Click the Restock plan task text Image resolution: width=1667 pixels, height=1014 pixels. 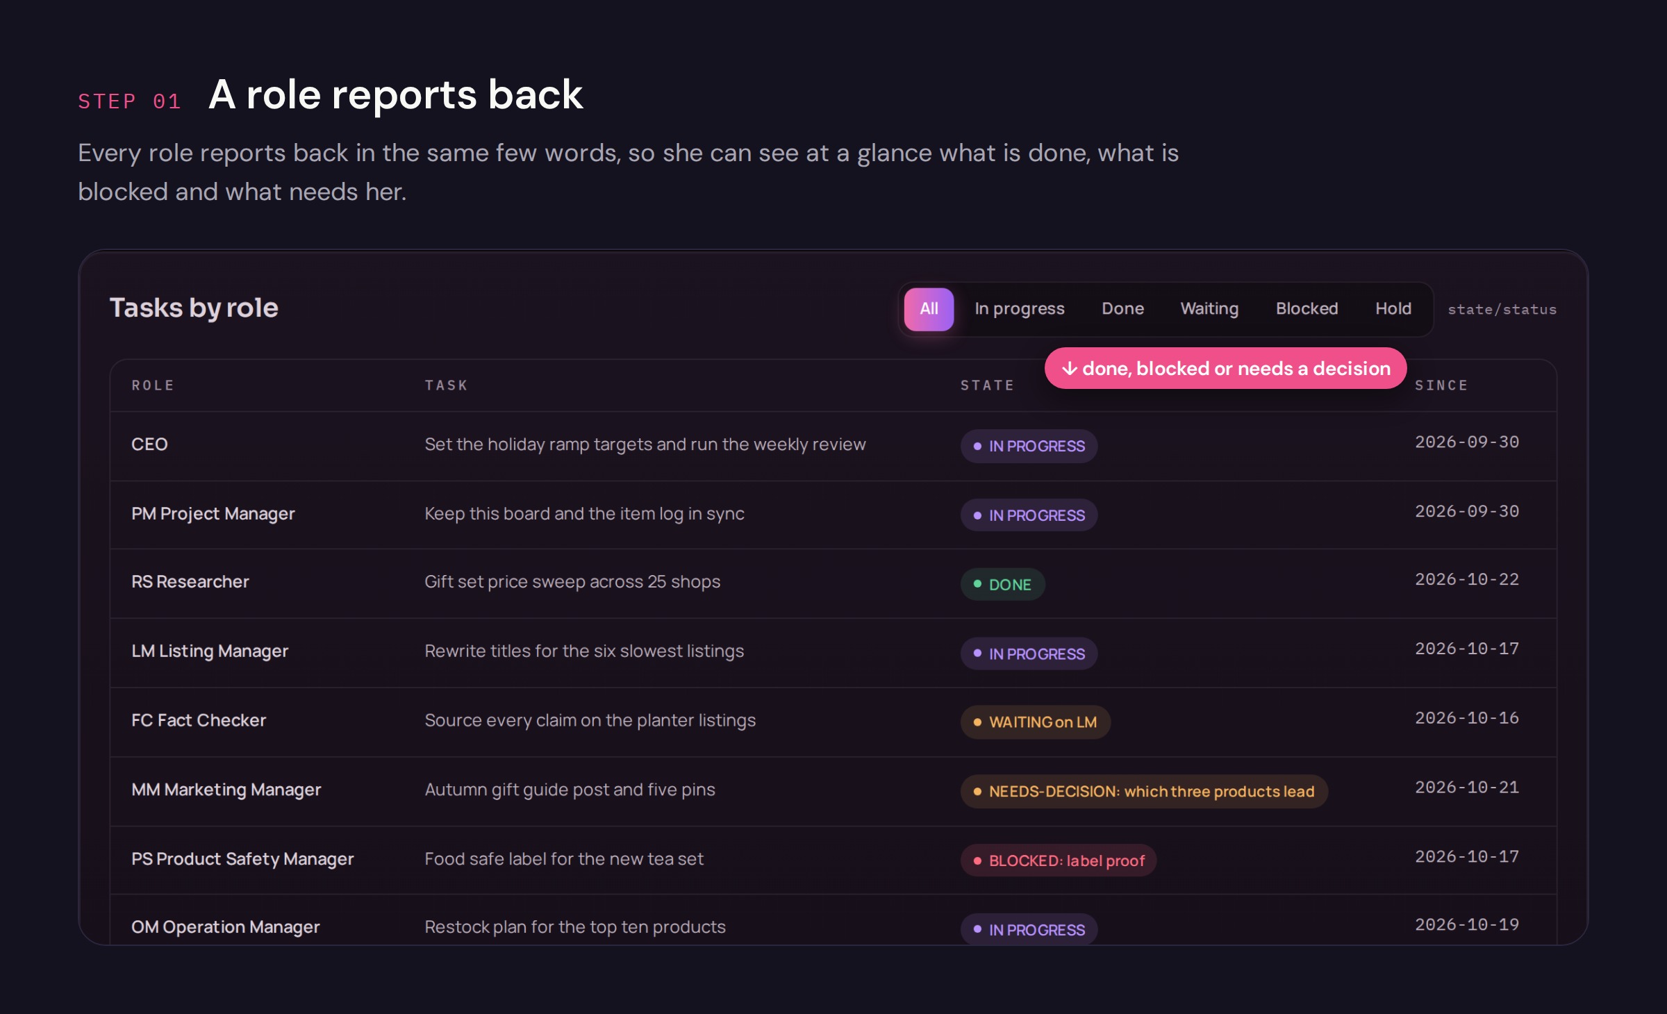click(575, 927)
